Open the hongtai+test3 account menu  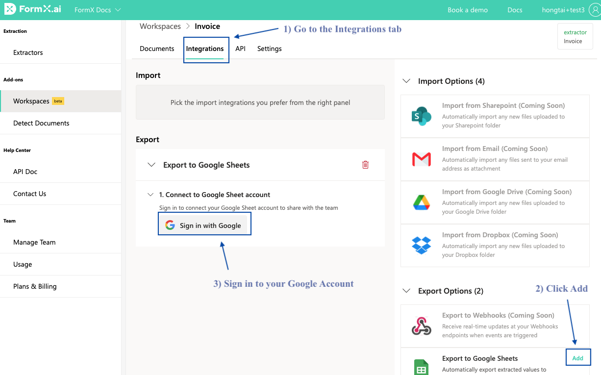pyautogui.click(x=563, y=10)
